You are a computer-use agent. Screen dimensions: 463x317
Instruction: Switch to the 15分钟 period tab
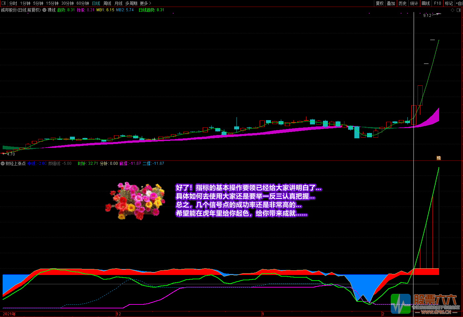[52, 3]
